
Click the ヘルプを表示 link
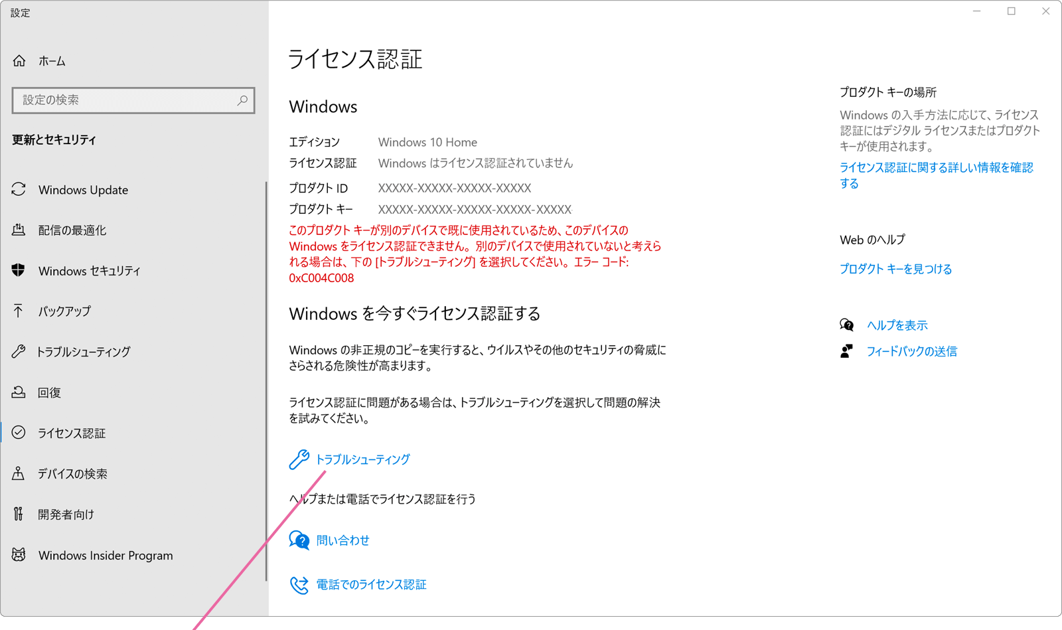pyautogui.click(x=897, y=325)
